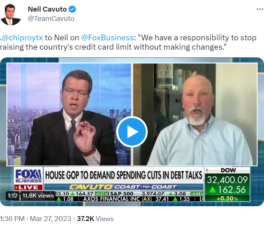Open the @FoxBusiness mention link

[107, 38]
